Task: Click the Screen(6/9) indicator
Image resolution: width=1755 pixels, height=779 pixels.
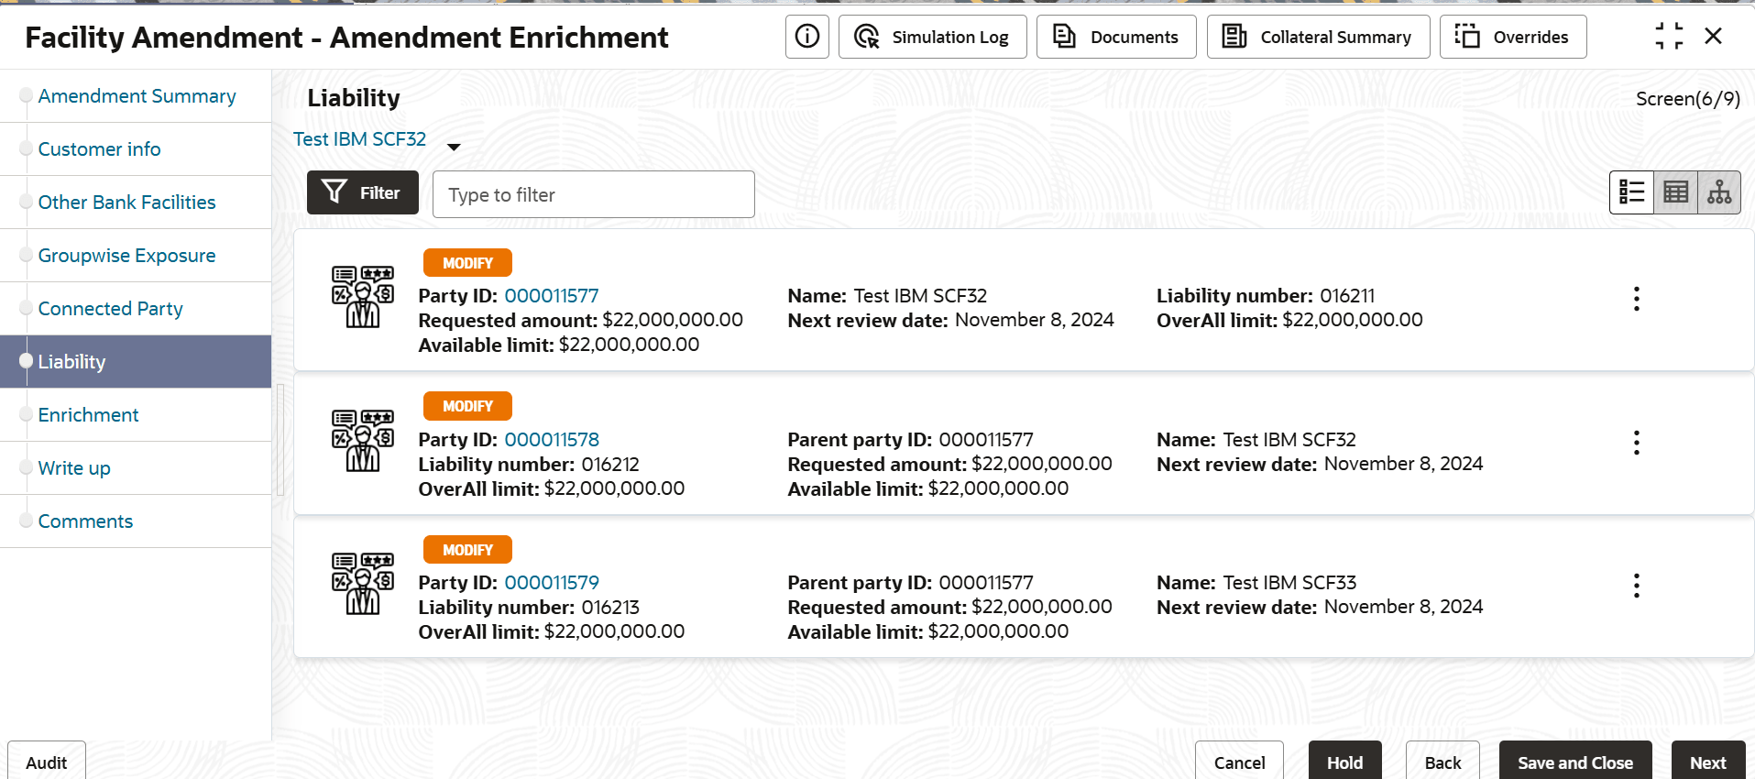Action: pyautogui.click(x=1688, y=99)
